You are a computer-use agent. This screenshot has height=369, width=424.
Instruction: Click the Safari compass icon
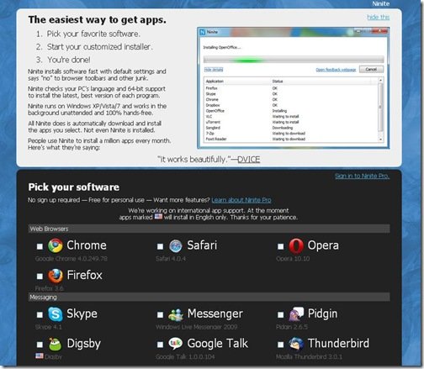[176, 246]
